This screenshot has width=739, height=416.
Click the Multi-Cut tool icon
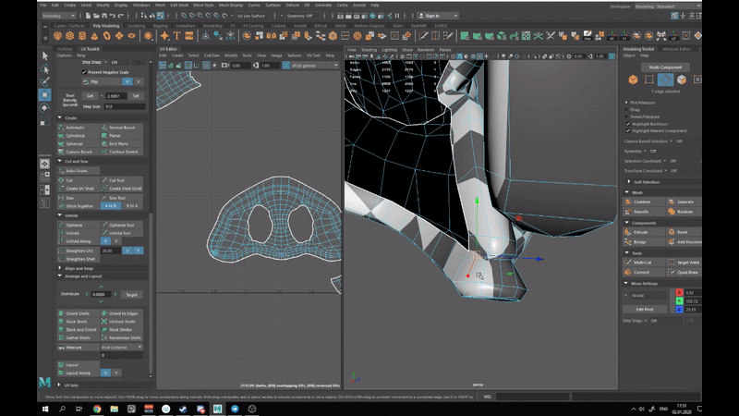628,262
